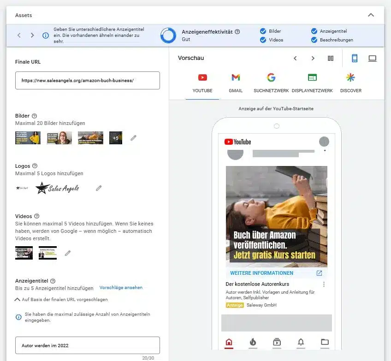This screenshot has height=361, width=391.
Task: Open the Vorschläge ansehen link
Action: pos(121,287)
